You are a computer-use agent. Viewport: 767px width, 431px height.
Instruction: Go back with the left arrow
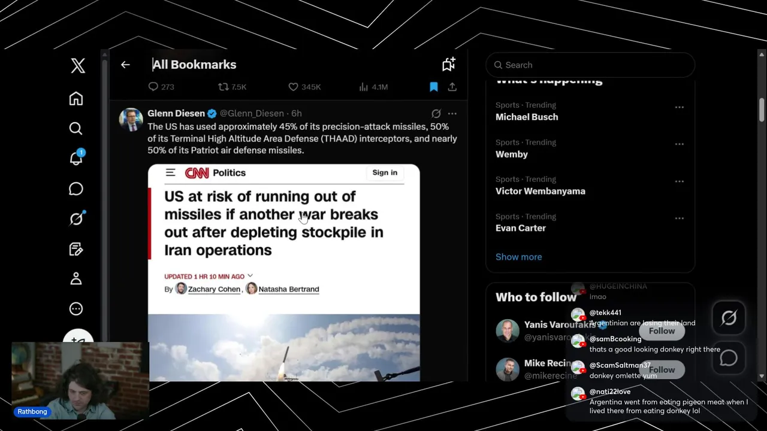click(125, 65)
